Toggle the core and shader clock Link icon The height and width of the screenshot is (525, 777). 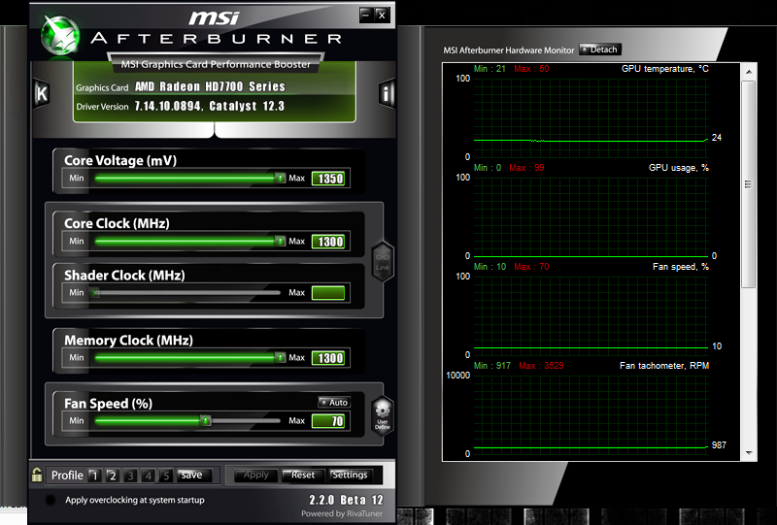tap(383, 261)
